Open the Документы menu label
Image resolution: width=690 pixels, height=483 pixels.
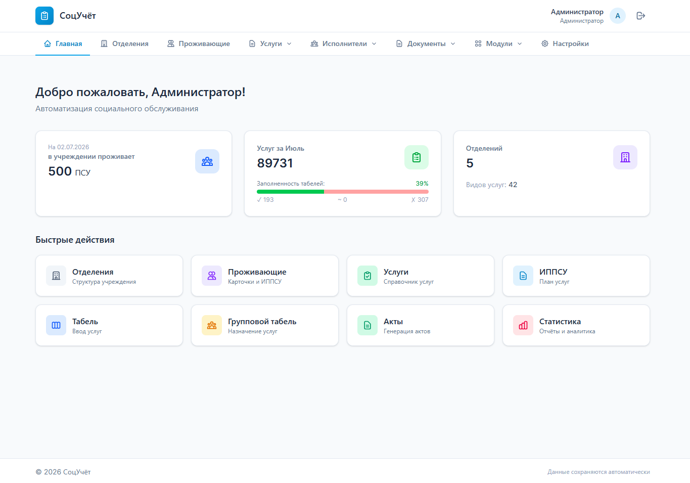[427, 43]
